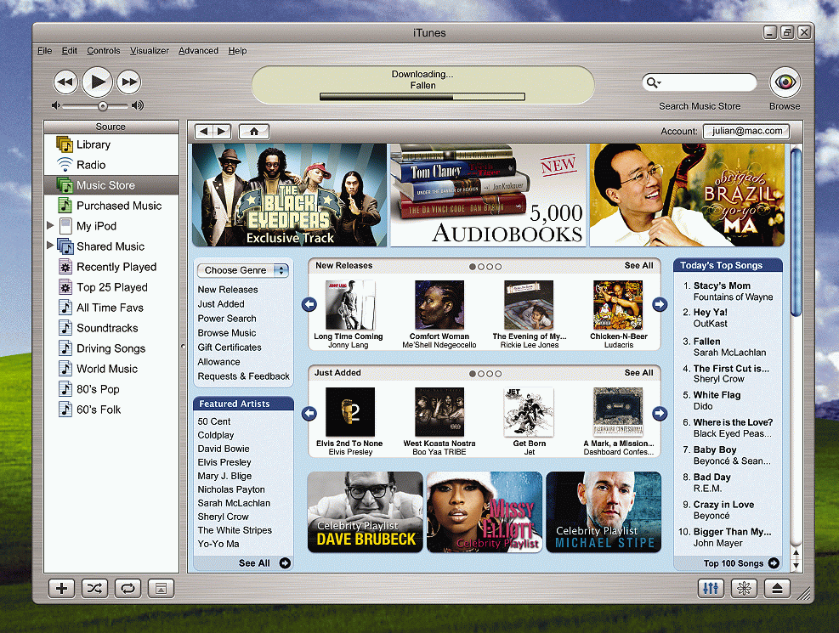Open the File menu
839x633 pixels.
tap(44, 51)
